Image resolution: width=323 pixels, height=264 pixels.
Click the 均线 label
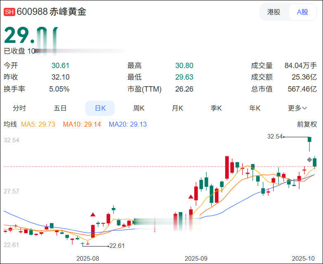(x=10, y=124)
